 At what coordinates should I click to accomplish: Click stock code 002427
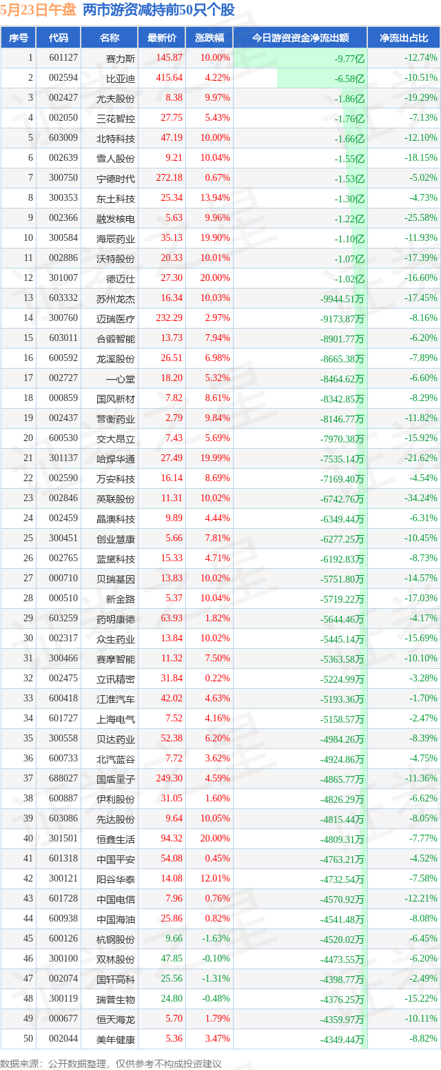click(x=63, y=98)
